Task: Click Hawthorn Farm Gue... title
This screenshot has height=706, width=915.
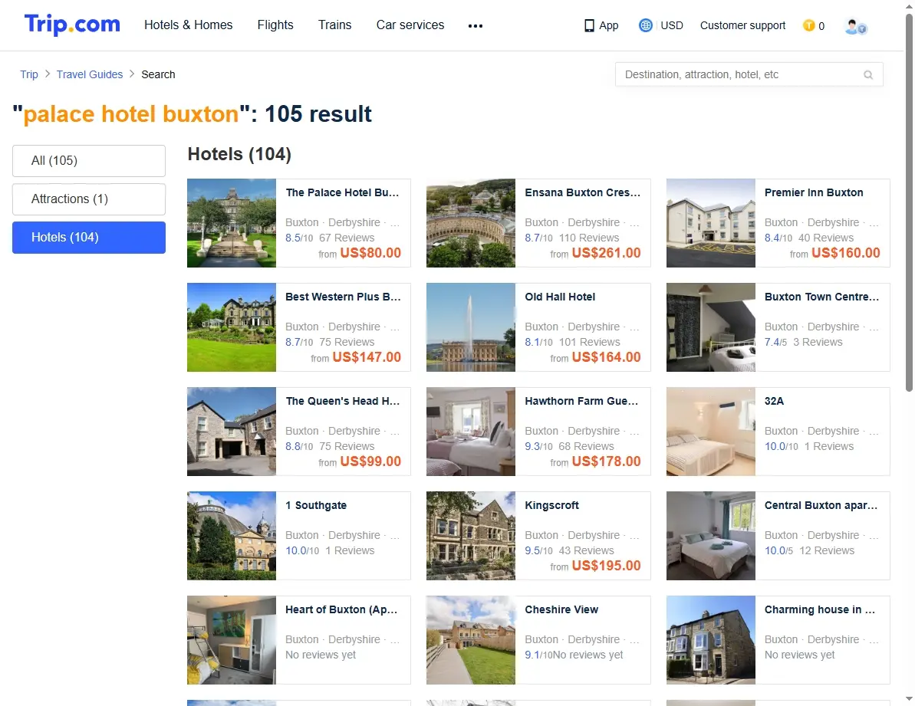Action: point(581,401)
